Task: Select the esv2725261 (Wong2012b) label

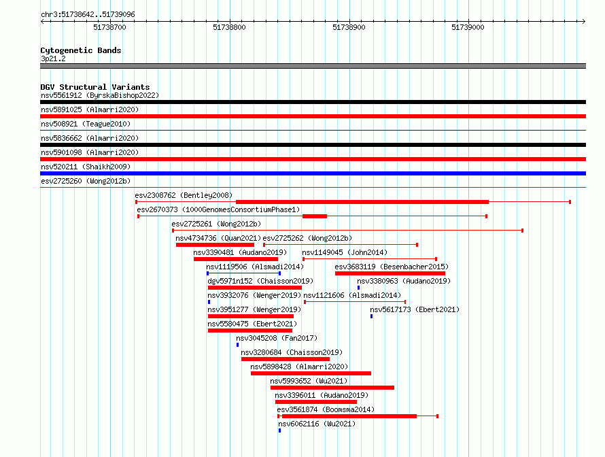Action: tap(216, 224)
